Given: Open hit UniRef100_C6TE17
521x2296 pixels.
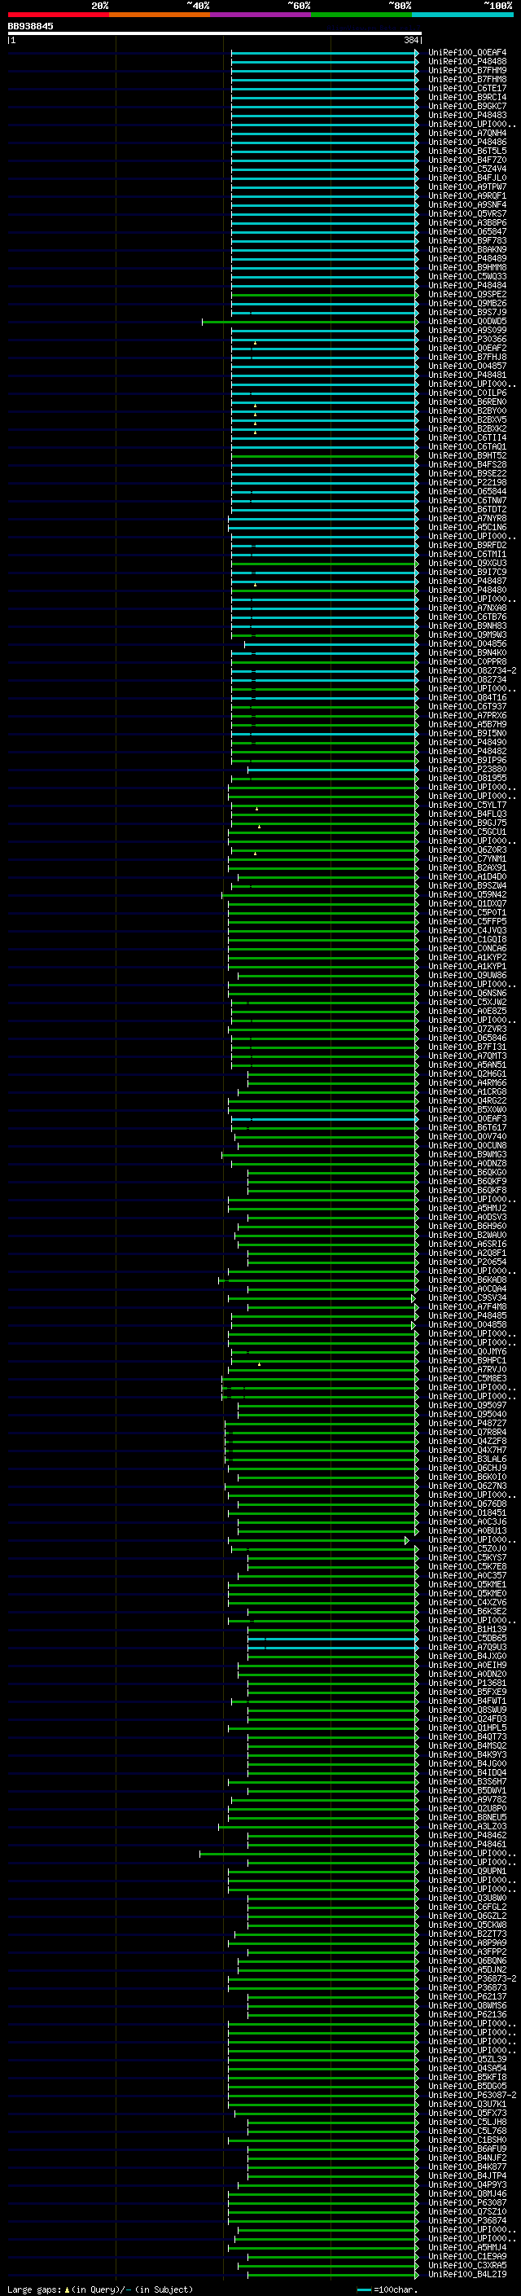Looking at the screenshot, I should (x=467, y=88).
